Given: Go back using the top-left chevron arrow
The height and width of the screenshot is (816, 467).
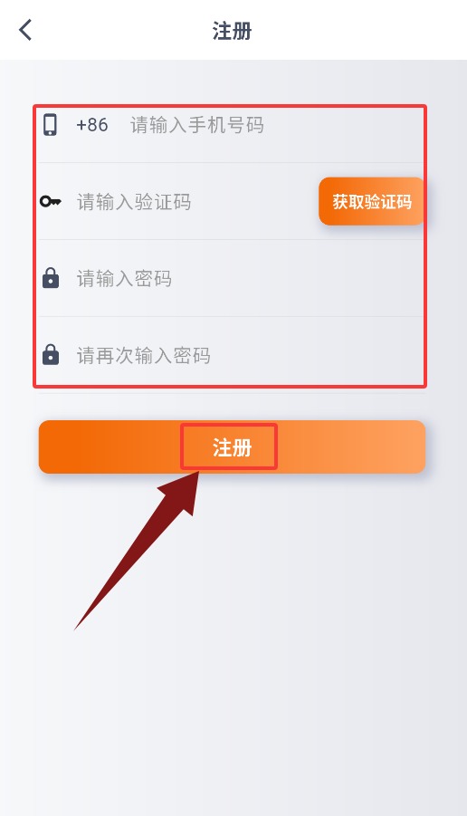Looking at the screenshot, I should (25, 30).
